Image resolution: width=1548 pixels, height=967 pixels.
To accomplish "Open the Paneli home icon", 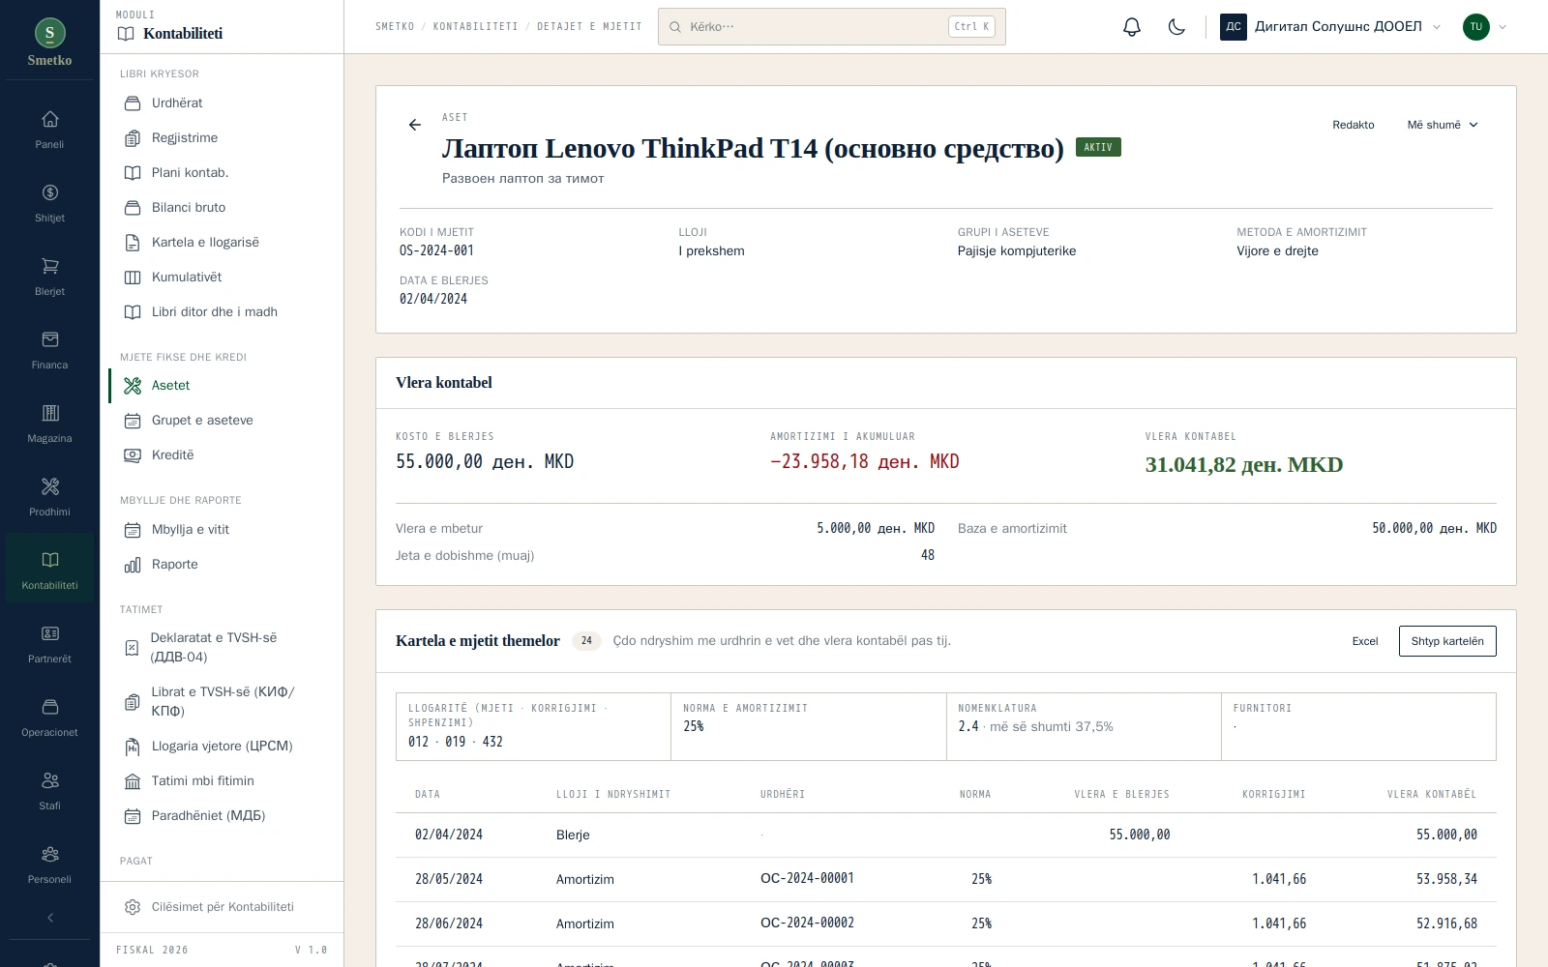I will 49,129.
